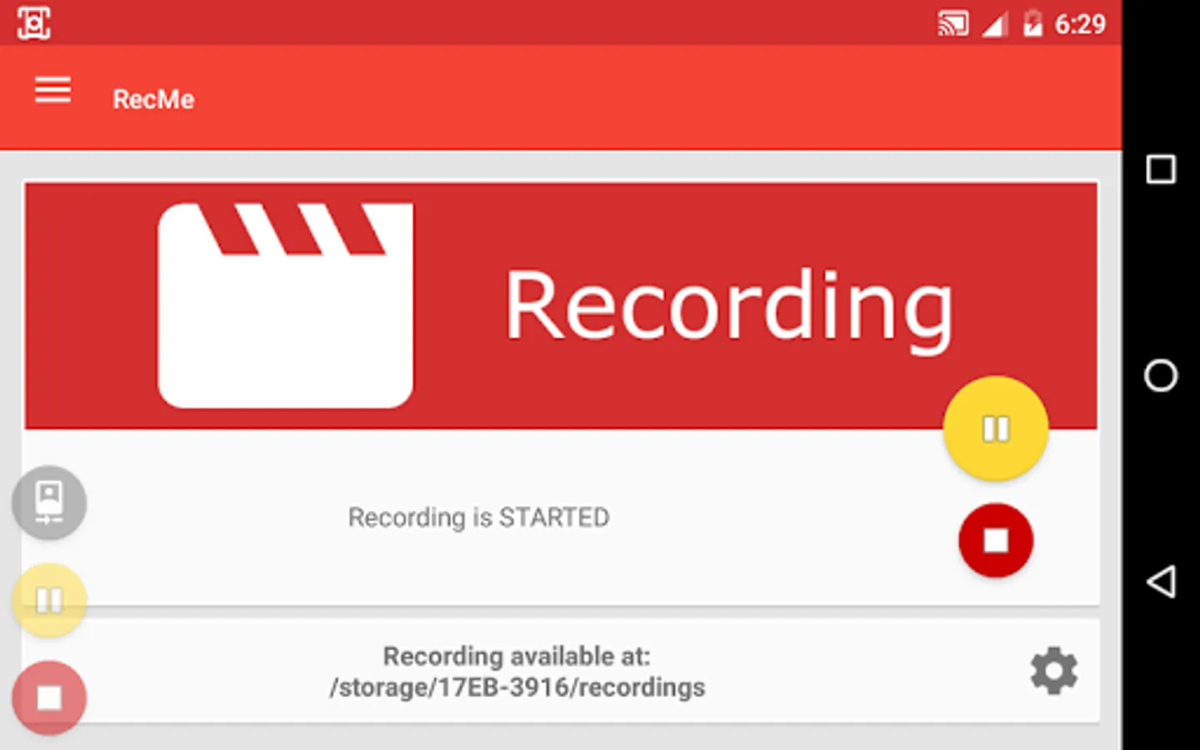The image size is (1200, 750).
Task: Tap the screen recording notification icon
Action: point(34,22)
